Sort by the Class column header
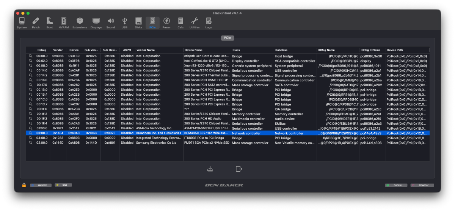This screenshot has height=211, width=455. click(x=253, y=50)
